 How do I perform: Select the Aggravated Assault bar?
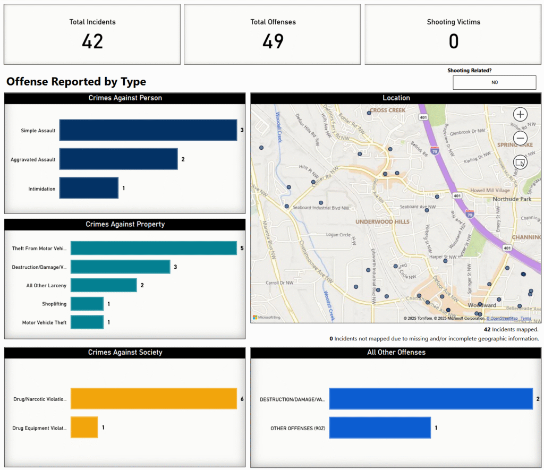pos(118,159)
